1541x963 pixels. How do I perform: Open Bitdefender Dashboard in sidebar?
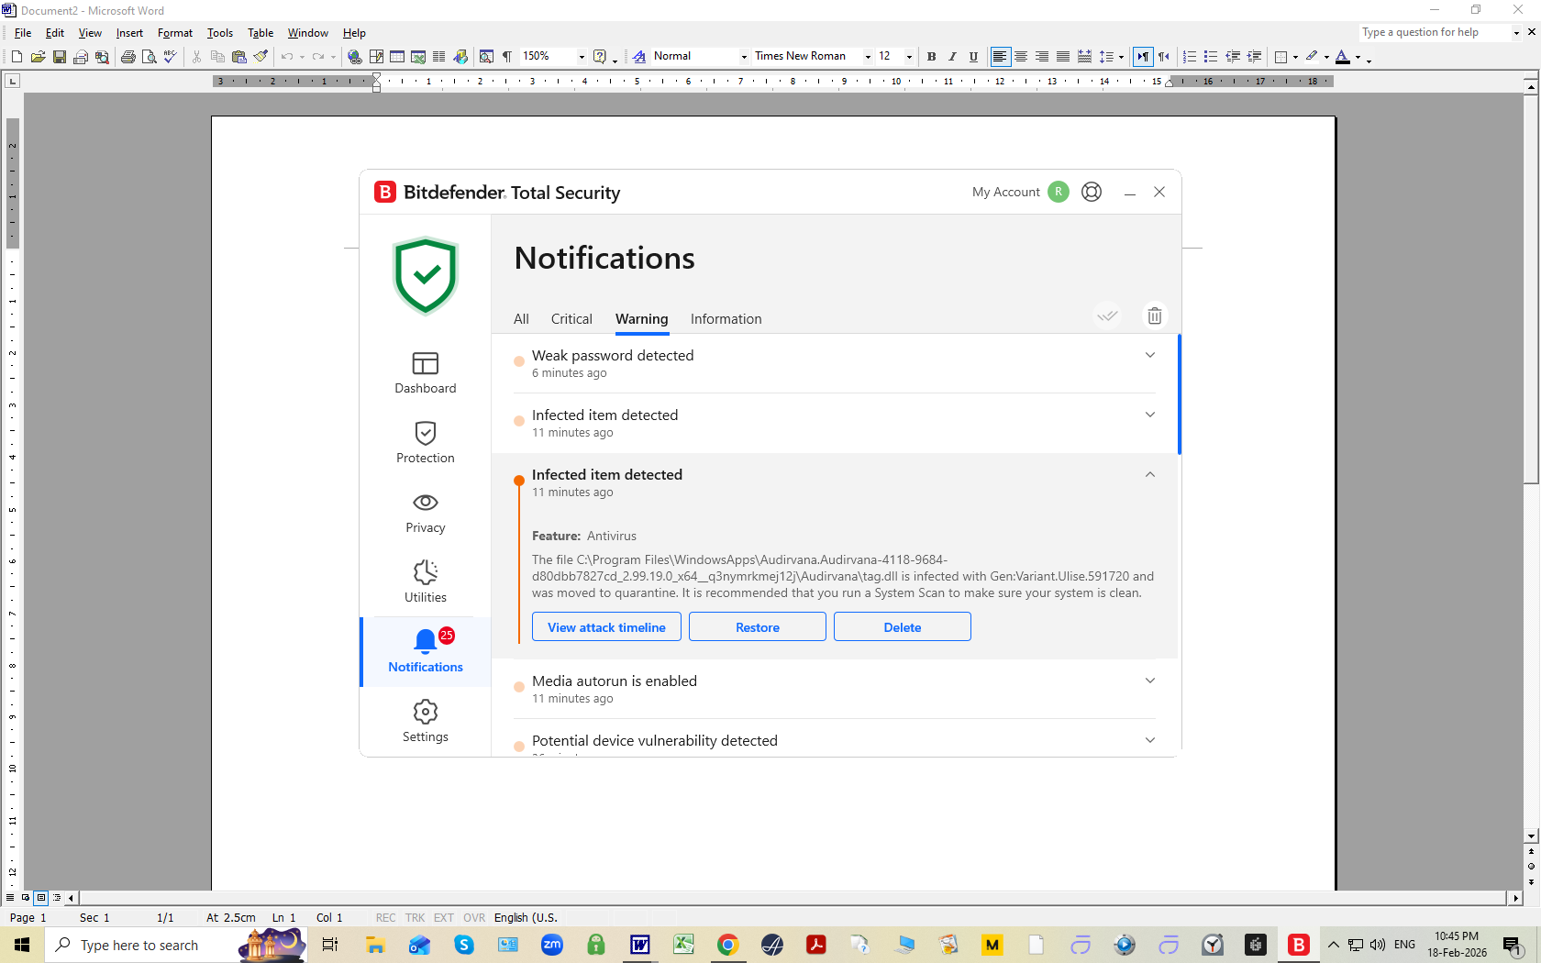pos(426,373)
